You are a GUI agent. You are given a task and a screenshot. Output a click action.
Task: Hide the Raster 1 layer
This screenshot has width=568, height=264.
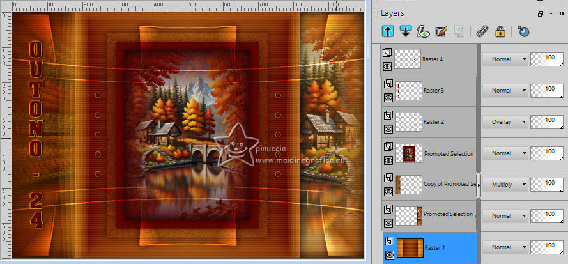point(390,255)
